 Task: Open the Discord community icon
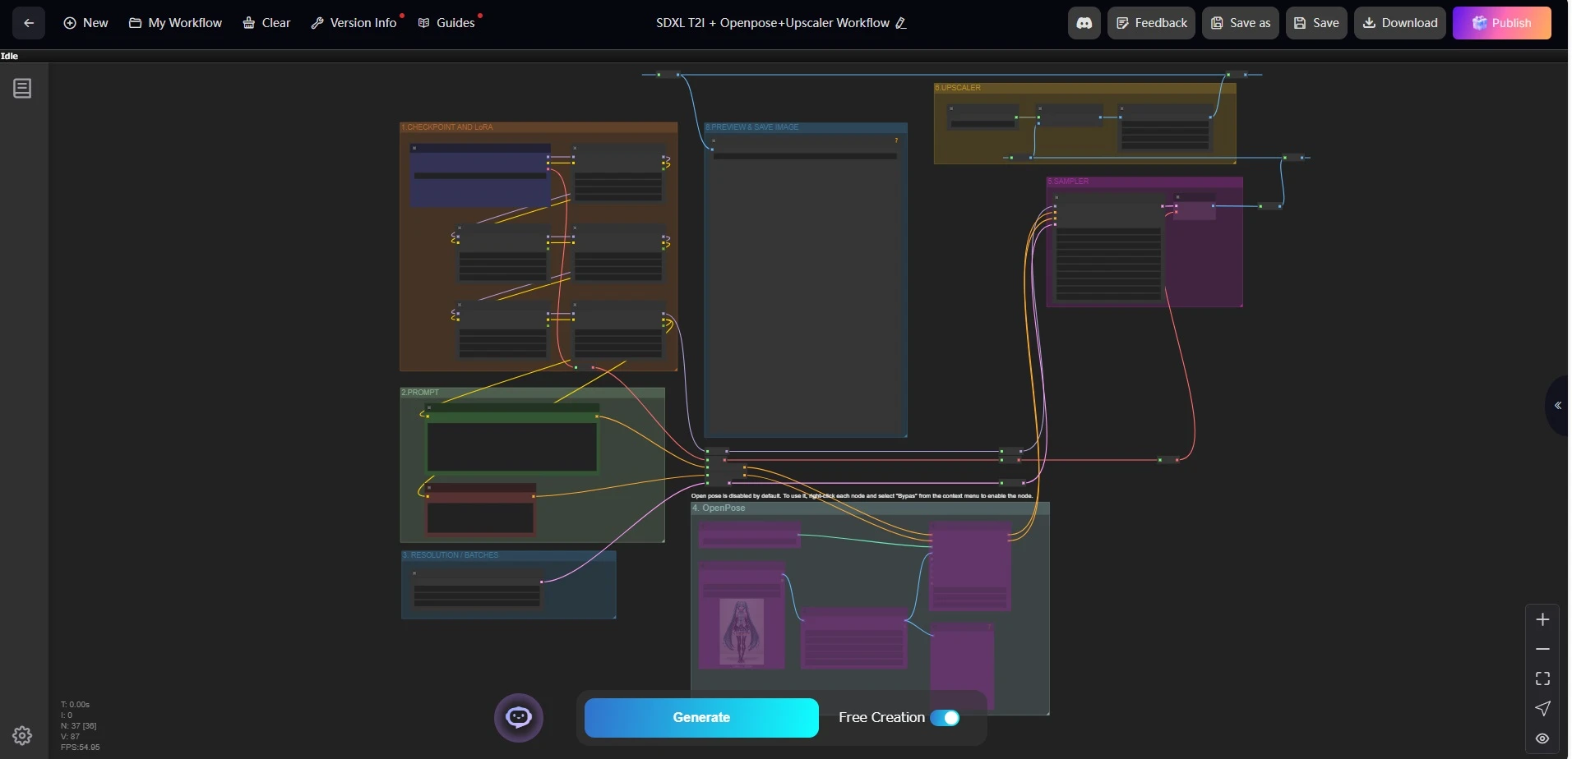(1084, 23)
